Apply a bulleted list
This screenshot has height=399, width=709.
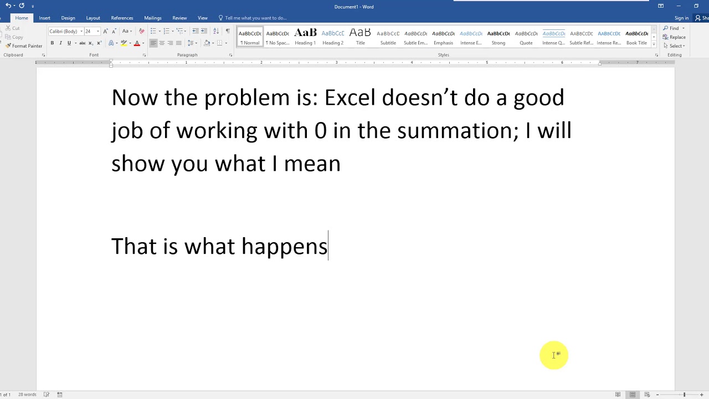(x=153, y=31)
